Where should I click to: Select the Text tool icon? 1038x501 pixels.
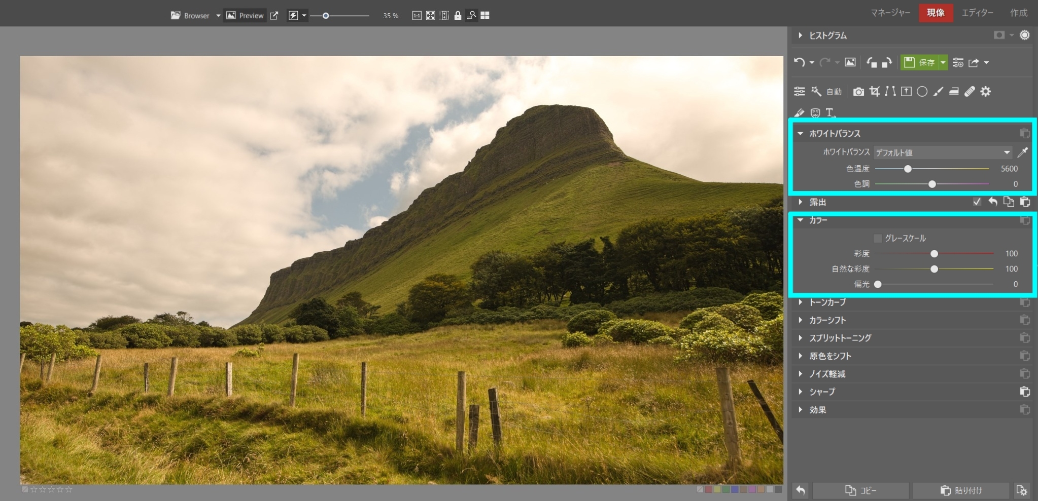pos(831,112)
